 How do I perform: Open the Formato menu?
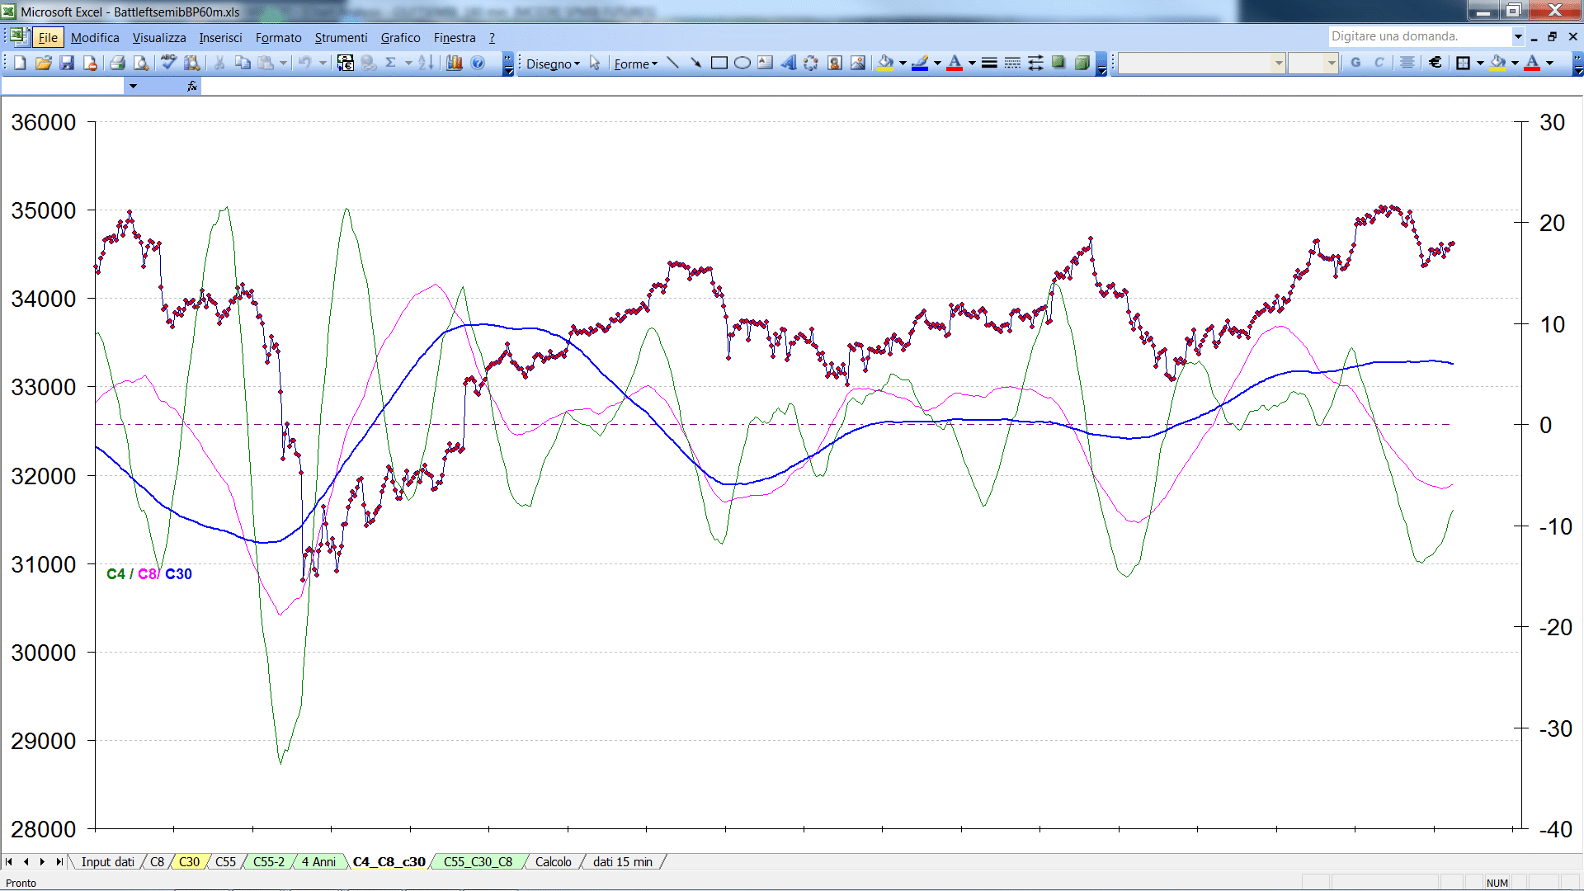click(278, 37)
